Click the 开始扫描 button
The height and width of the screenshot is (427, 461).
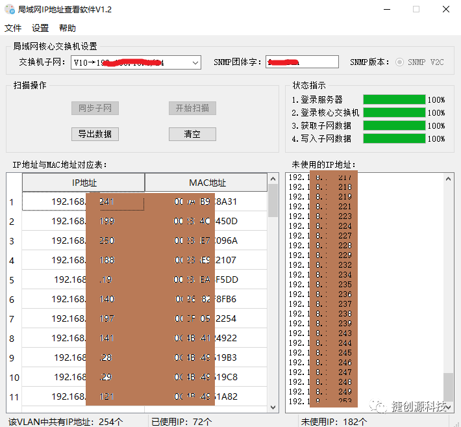point(192,109)
